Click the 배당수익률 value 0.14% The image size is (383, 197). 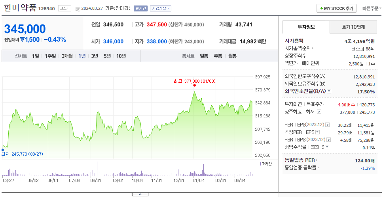pos(369,148)
